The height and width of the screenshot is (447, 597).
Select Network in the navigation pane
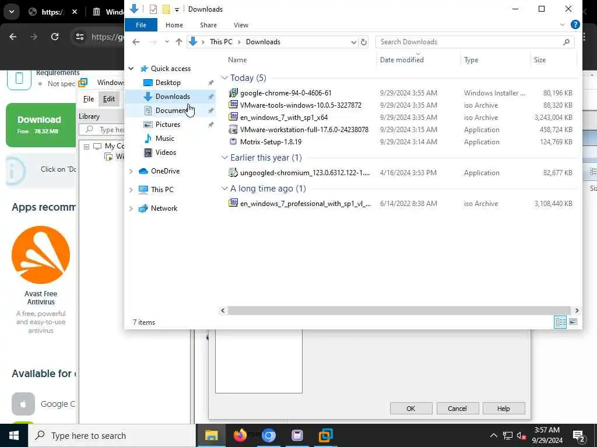click(x=164, y=208)
